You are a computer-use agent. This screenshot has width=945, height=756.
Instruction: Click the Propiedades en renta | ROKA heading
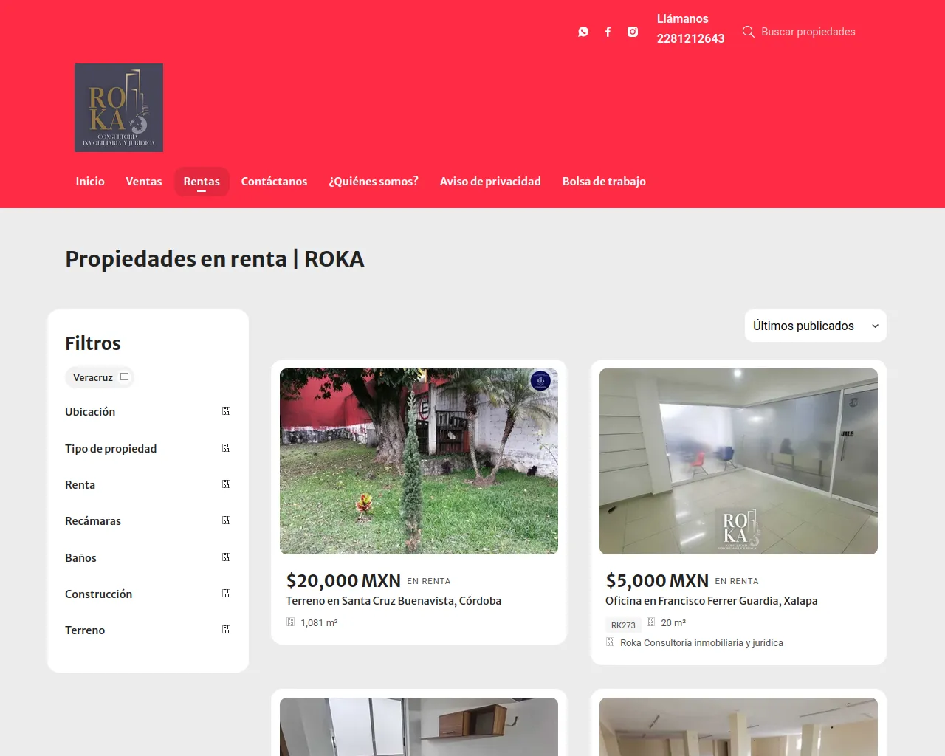pyautogui.click(x=215, y=259)
